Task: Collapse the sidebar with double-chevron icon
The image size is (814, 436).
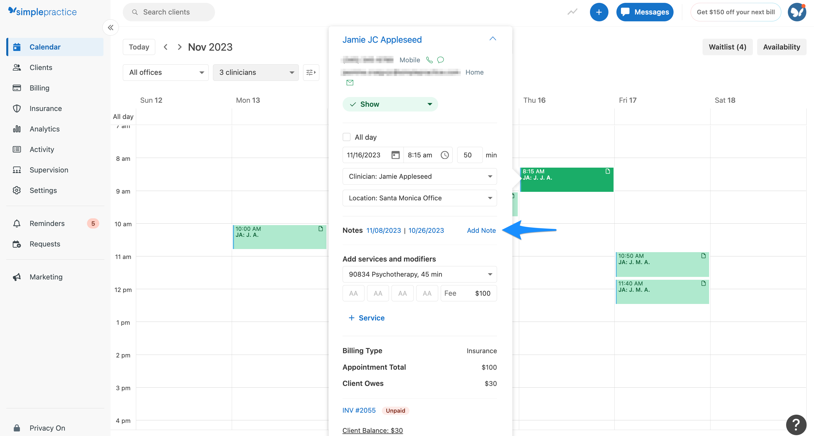Action: tap(111, 28)
